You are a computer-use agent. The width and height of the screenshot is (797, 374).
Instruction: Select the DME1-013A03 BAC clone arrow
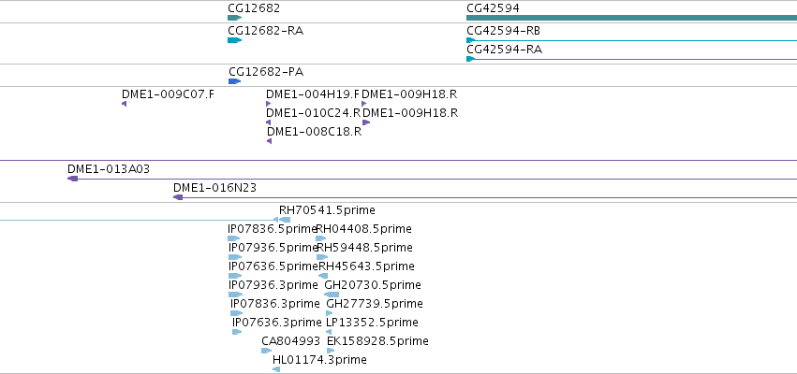pyautogui.click(x=73, y=179)
